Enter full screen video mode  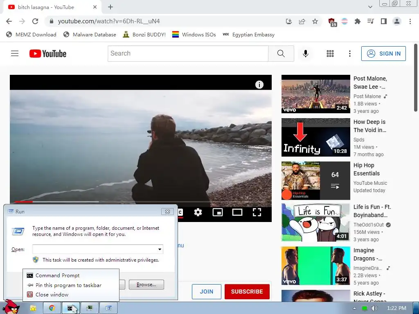tap(257, 213)
